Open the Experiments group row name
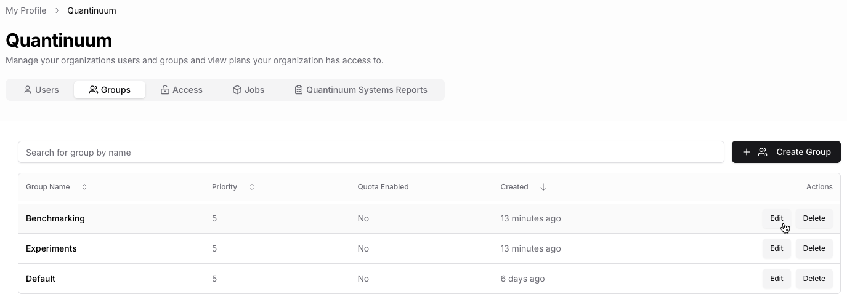 (51, 248)
